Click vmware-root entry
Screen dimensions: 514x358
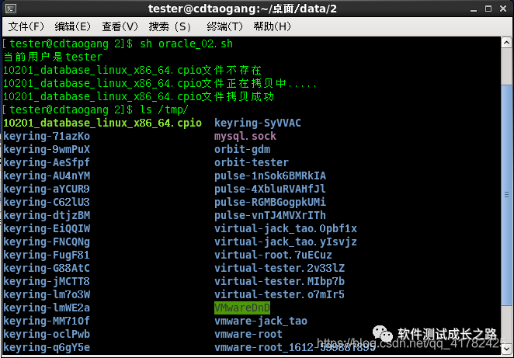pyautogui.click(x=248, y=334)
